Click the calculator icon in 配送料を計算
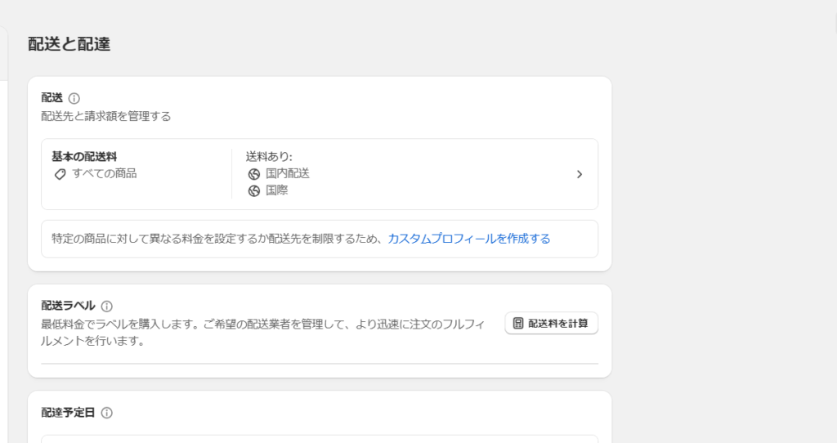837x443 pixels. [x=517, y=323]
